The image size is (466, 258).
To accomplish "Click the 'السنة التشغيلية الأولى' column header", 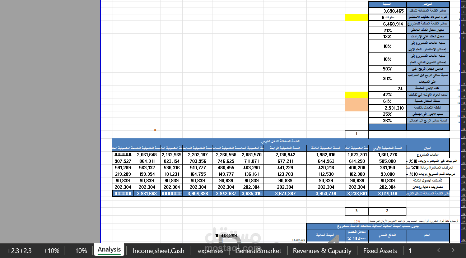I will [387, 148].
